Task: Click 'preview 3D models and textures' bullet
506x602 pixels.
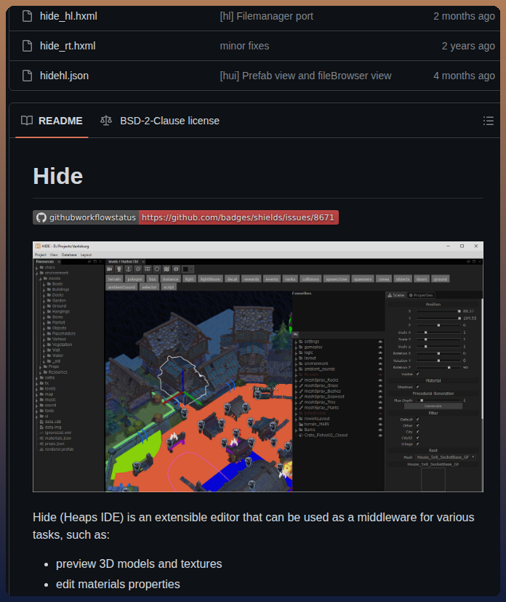Action: 139,563
